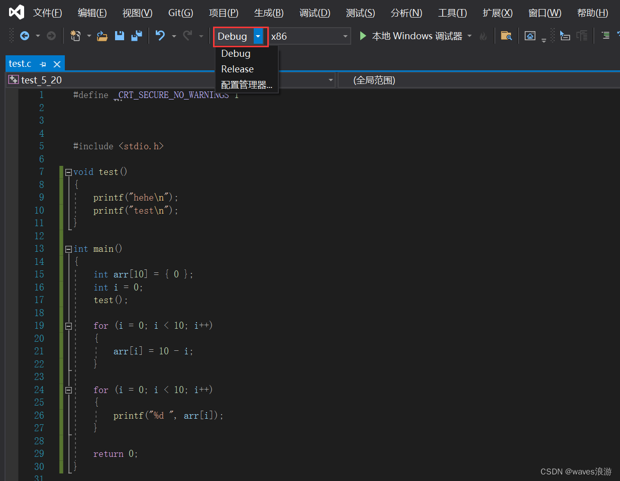Click the greyed document-lines icon beside it
The image size is (620, 481).
582,36
